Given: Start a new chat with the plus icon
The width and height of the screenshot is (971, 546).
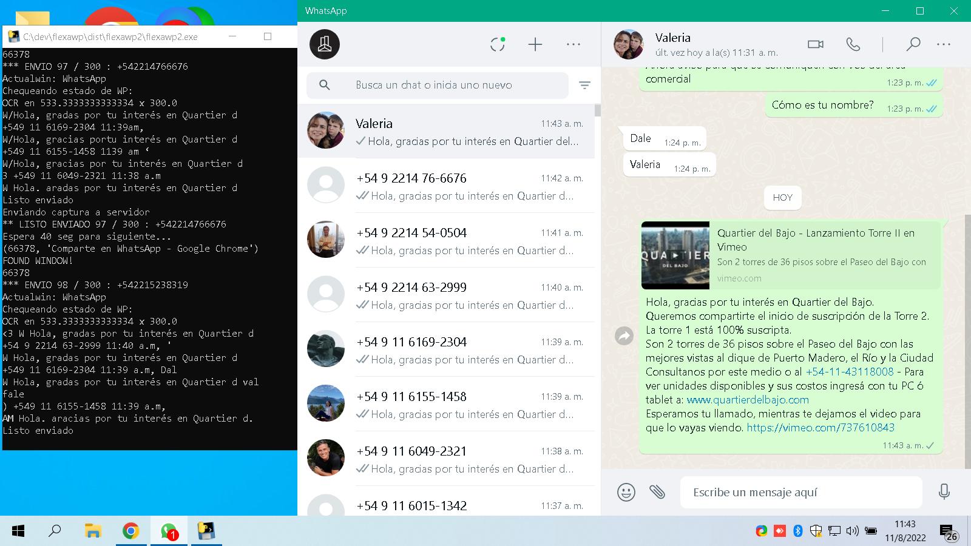Looking at the screenshot, I should coord(535,44).
